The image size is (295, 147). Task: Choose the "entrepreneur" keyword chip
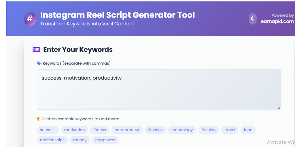pyautogui.click(x=127, y=130)
